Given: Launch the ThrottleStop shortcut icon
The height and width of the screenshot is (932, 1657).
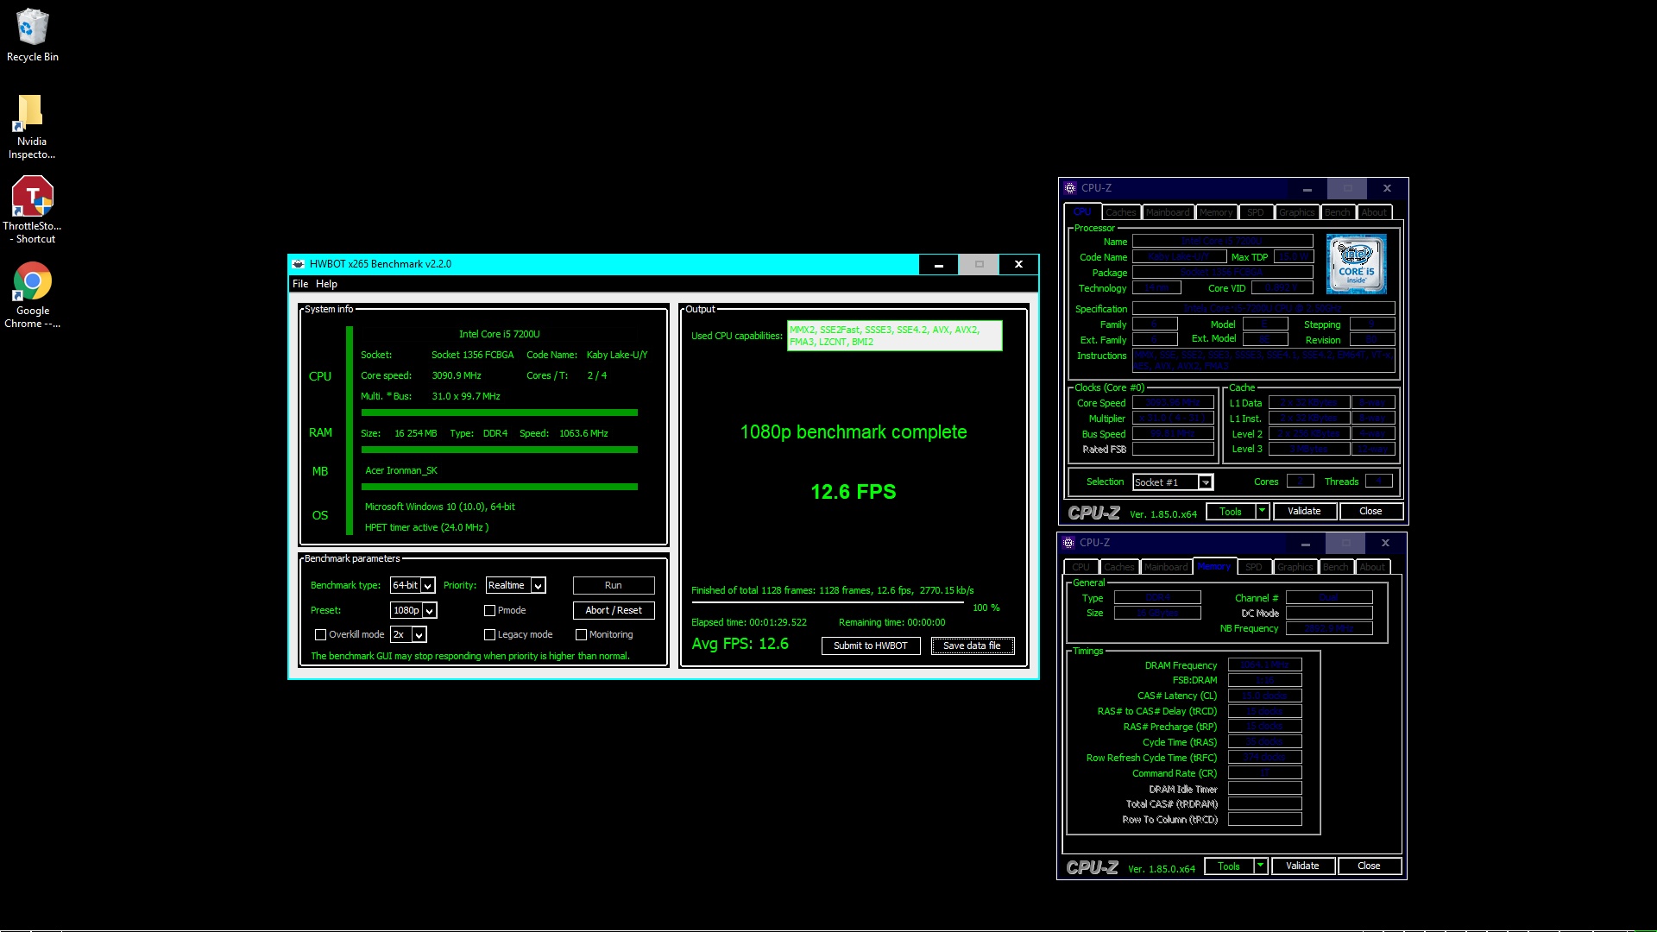Looking at the screenshot, I should click(x=32, y=210).
